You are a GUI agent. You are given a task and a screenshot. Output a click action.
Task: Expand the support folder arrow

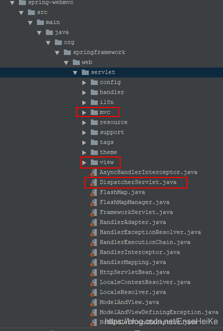coord(84,132)
